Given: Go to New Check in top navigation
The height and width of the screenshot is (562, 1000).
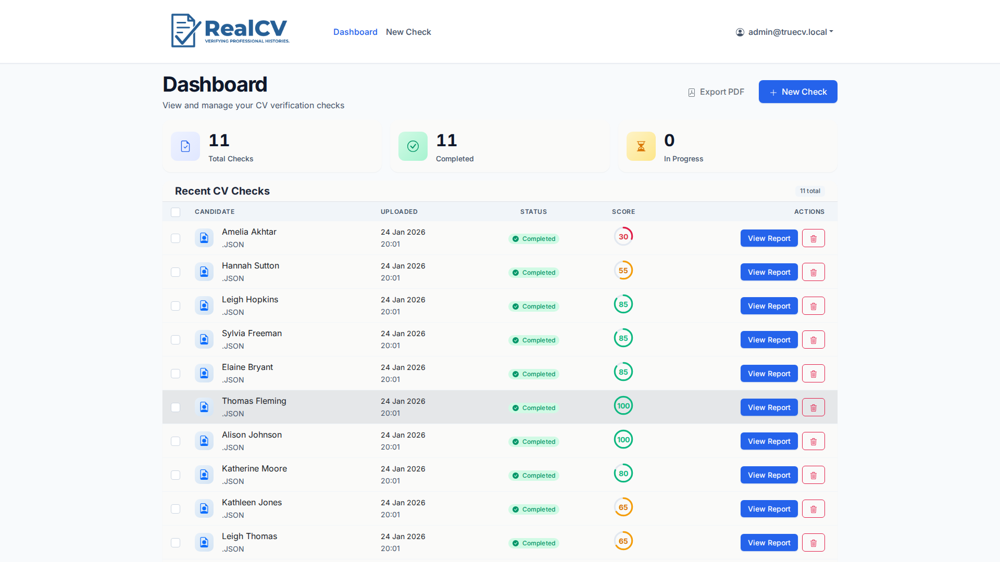Looking at the screenshot, I should tap(408, 32).
